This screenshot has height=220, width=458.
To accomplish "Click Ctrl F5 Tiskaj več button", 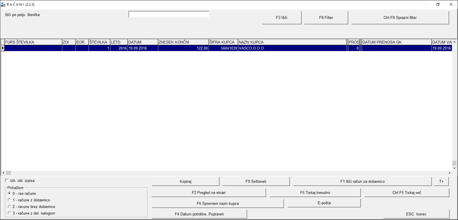I will [x=407, y=192].
